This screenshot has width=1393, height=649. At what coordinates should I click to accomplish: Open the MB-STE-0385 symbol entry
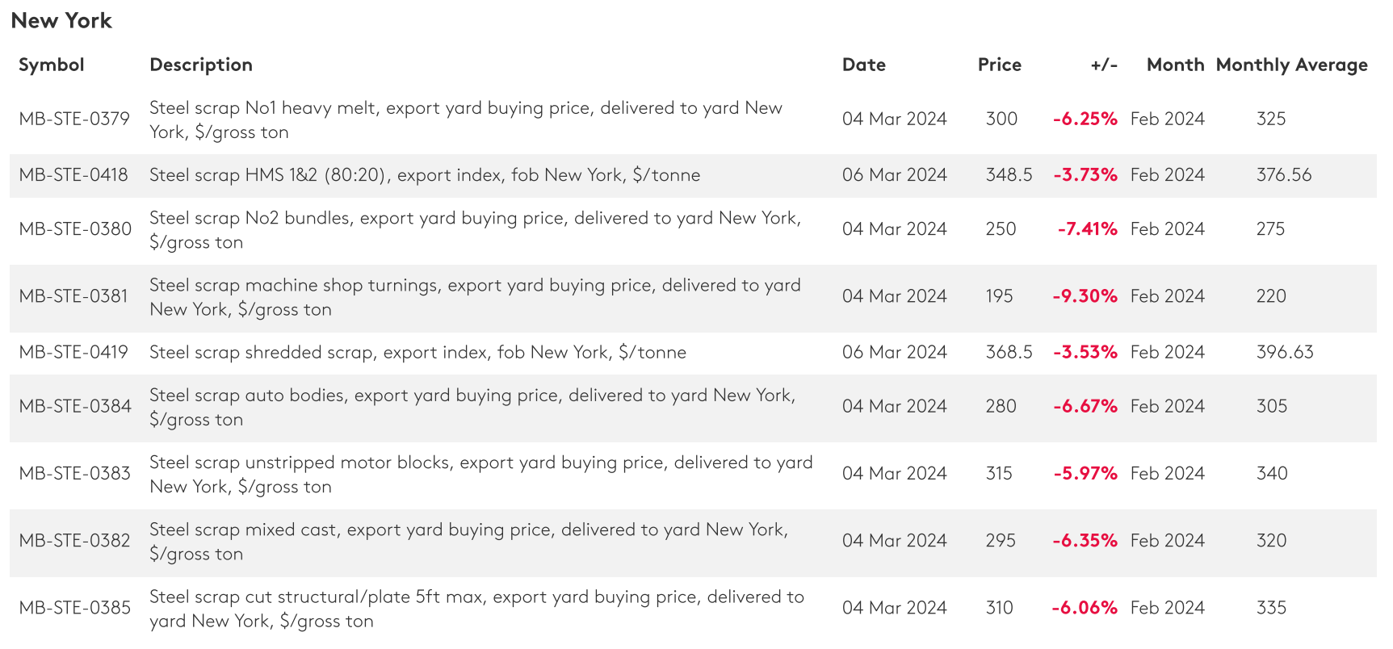74,608
